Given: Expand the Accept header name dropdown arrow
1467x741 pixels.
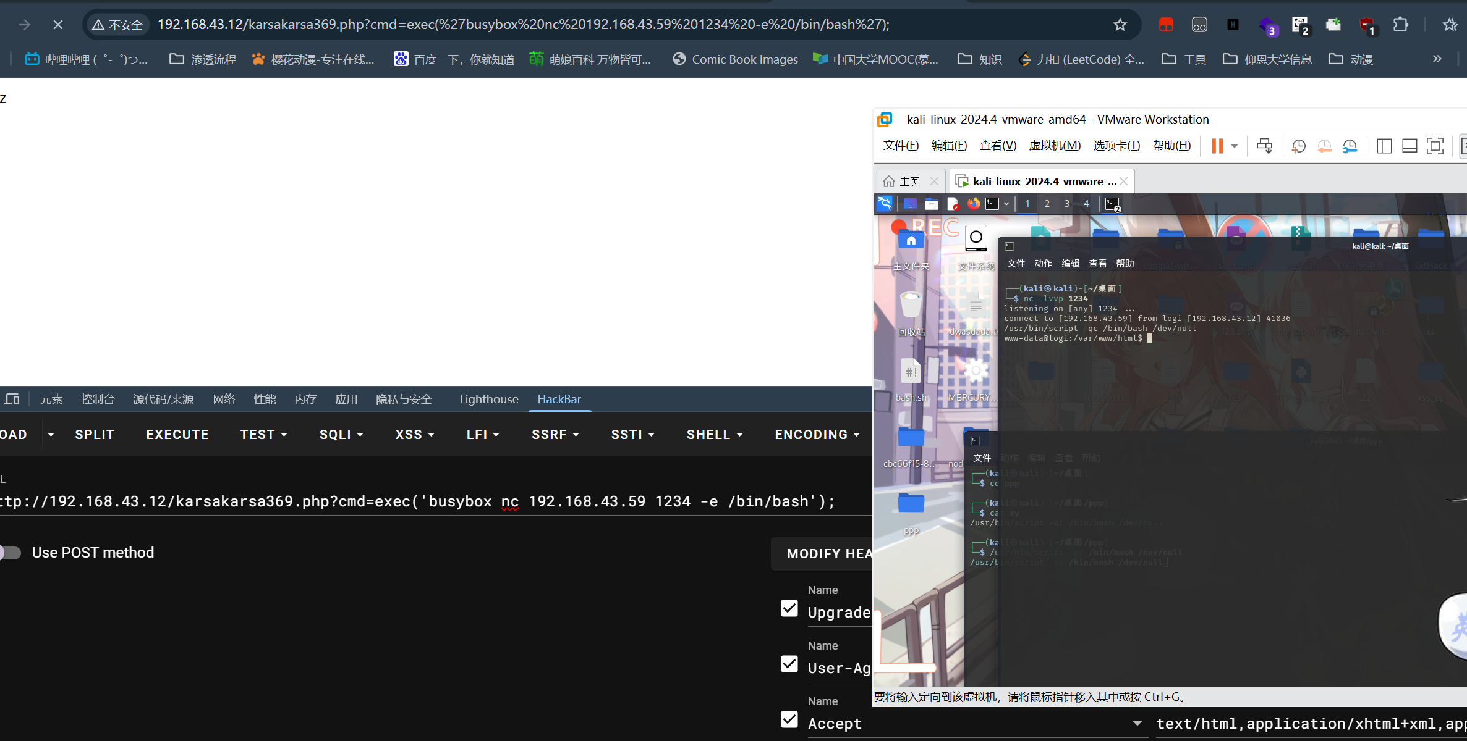Looking at the screenshot, I should (x=1137, y=723).
